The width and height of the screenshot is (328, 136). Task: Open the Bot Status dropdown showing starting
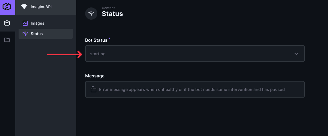click(195, 54)
